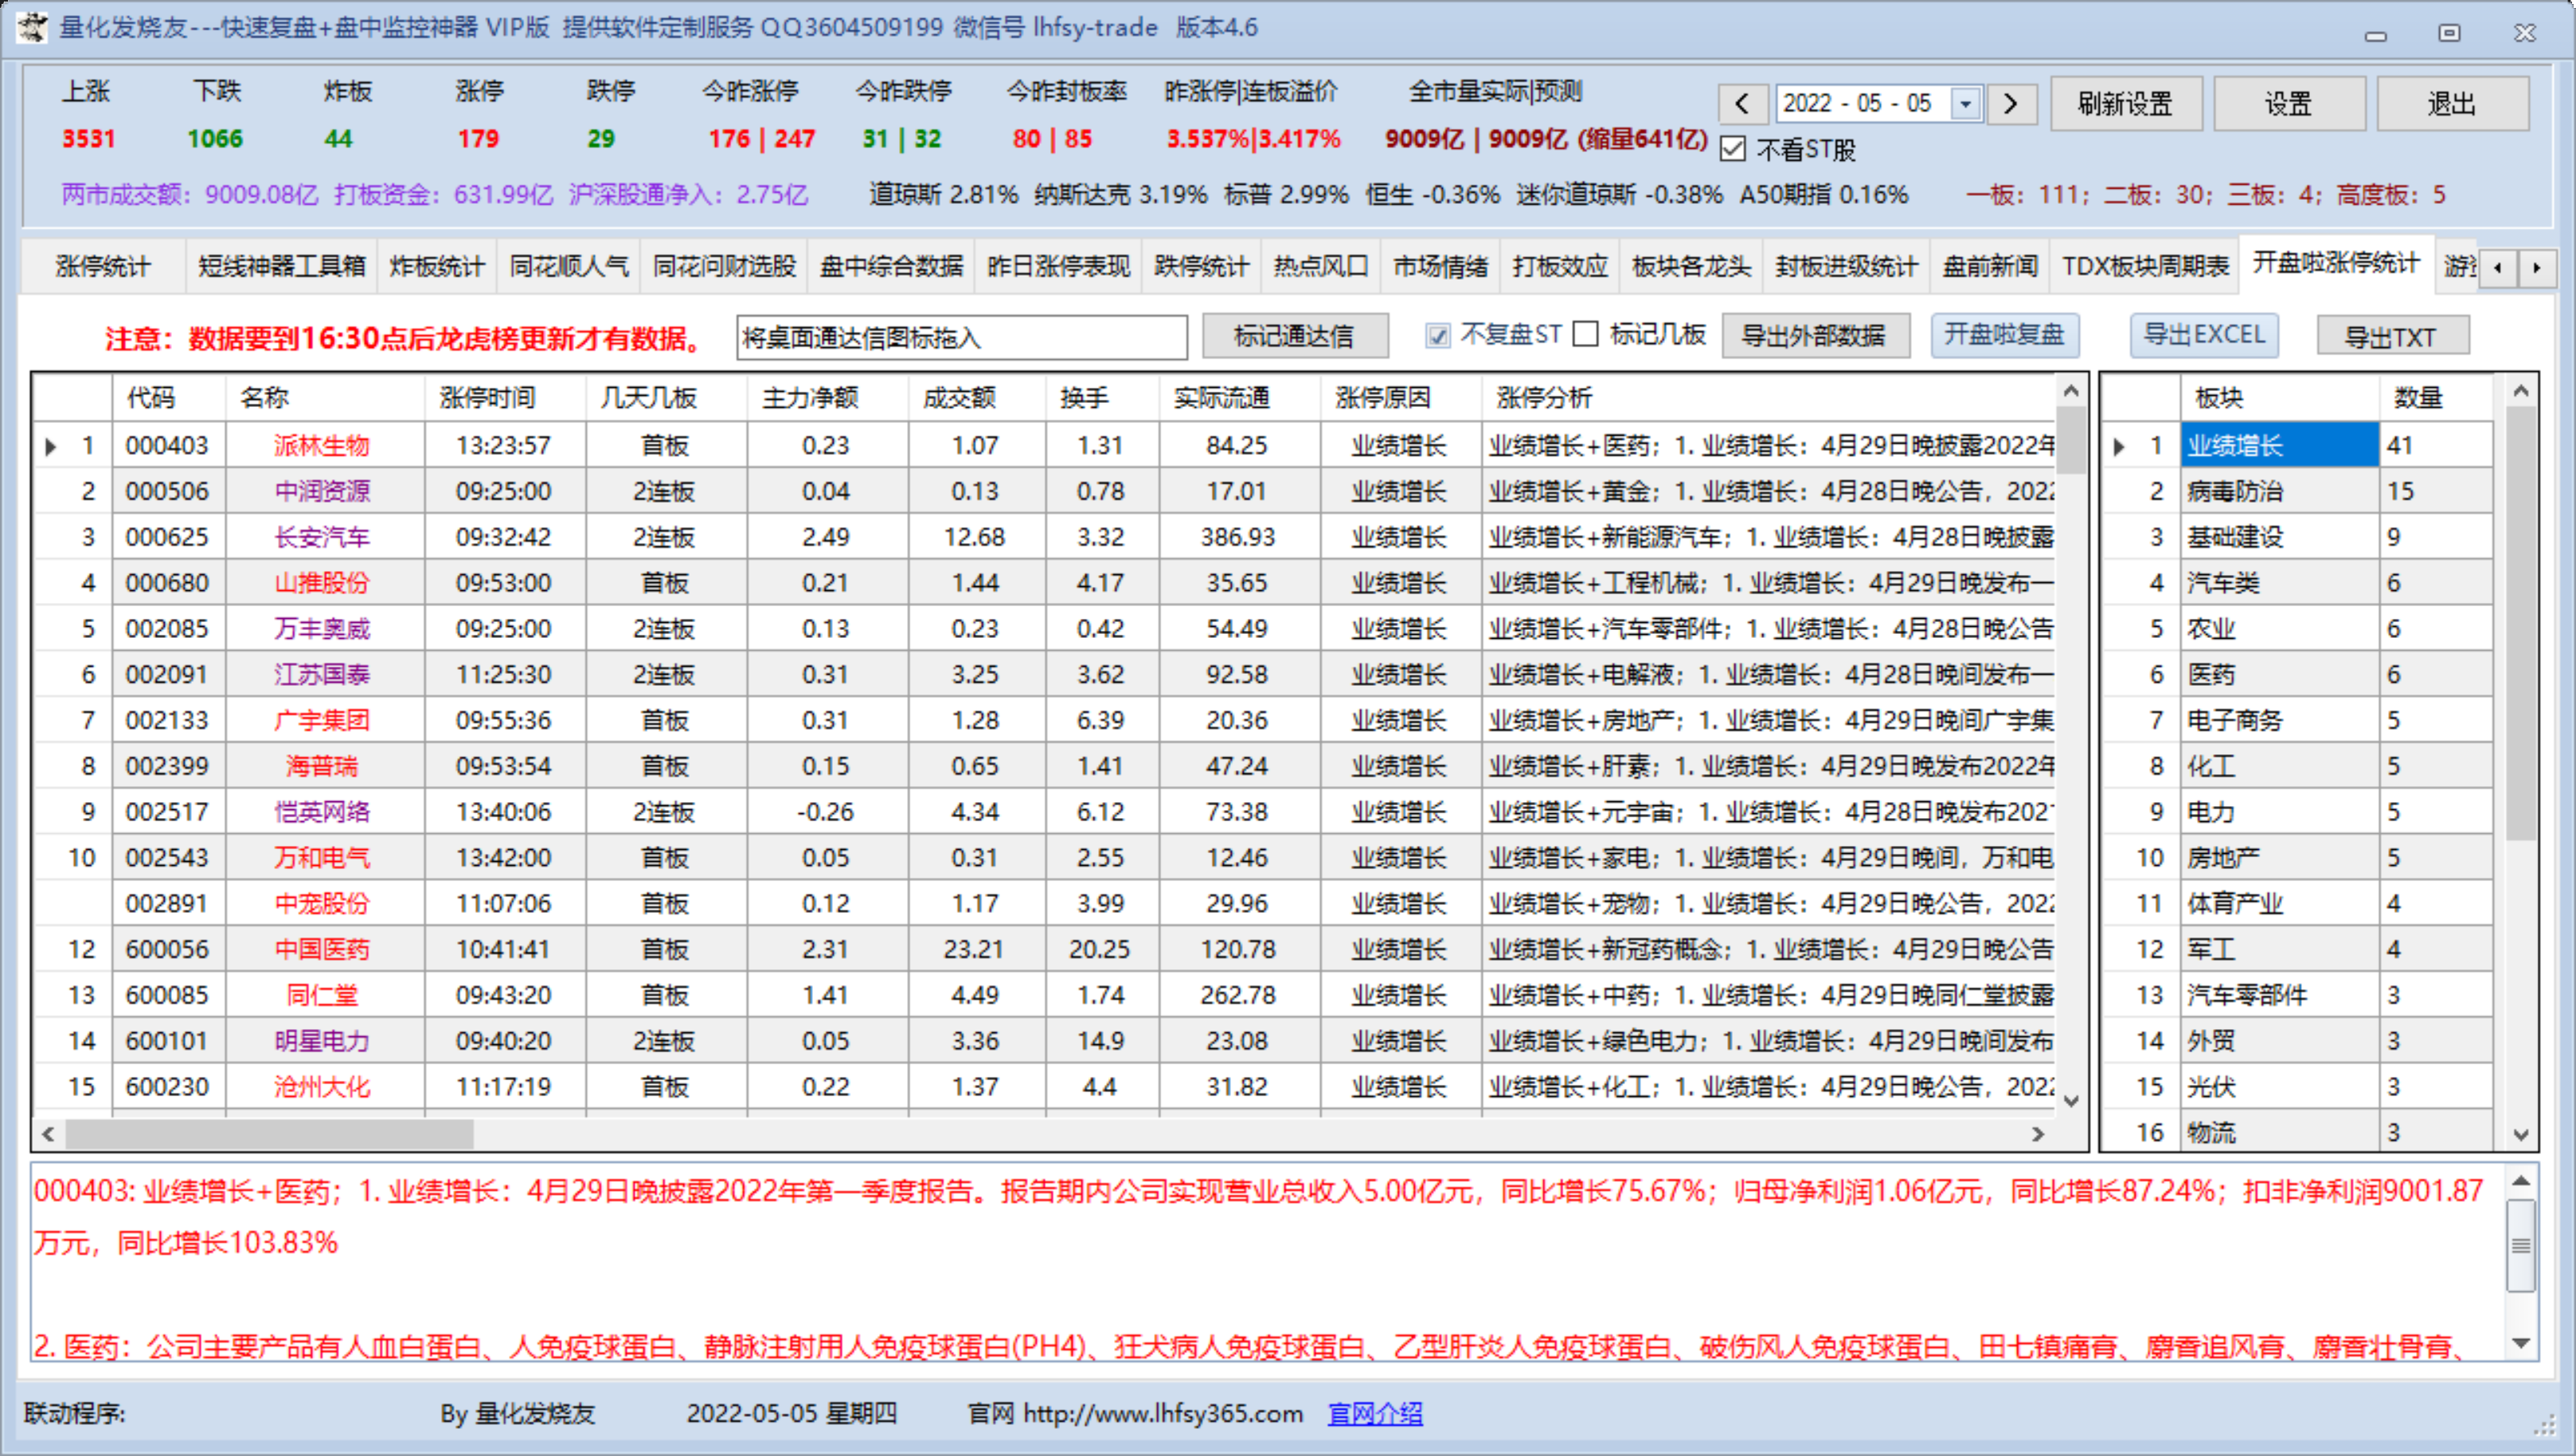Viewport: 2576px width, 1456px height.
Task: Click down arrow of detail text scrollbar
Action: pyautogui.click(x=2521, y=1343)
